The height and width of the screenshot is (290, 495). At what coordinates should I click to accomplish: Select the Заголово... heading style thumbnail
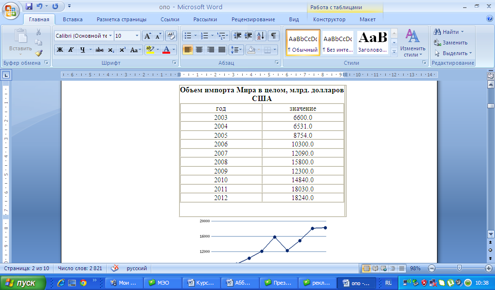pos(372,43)
